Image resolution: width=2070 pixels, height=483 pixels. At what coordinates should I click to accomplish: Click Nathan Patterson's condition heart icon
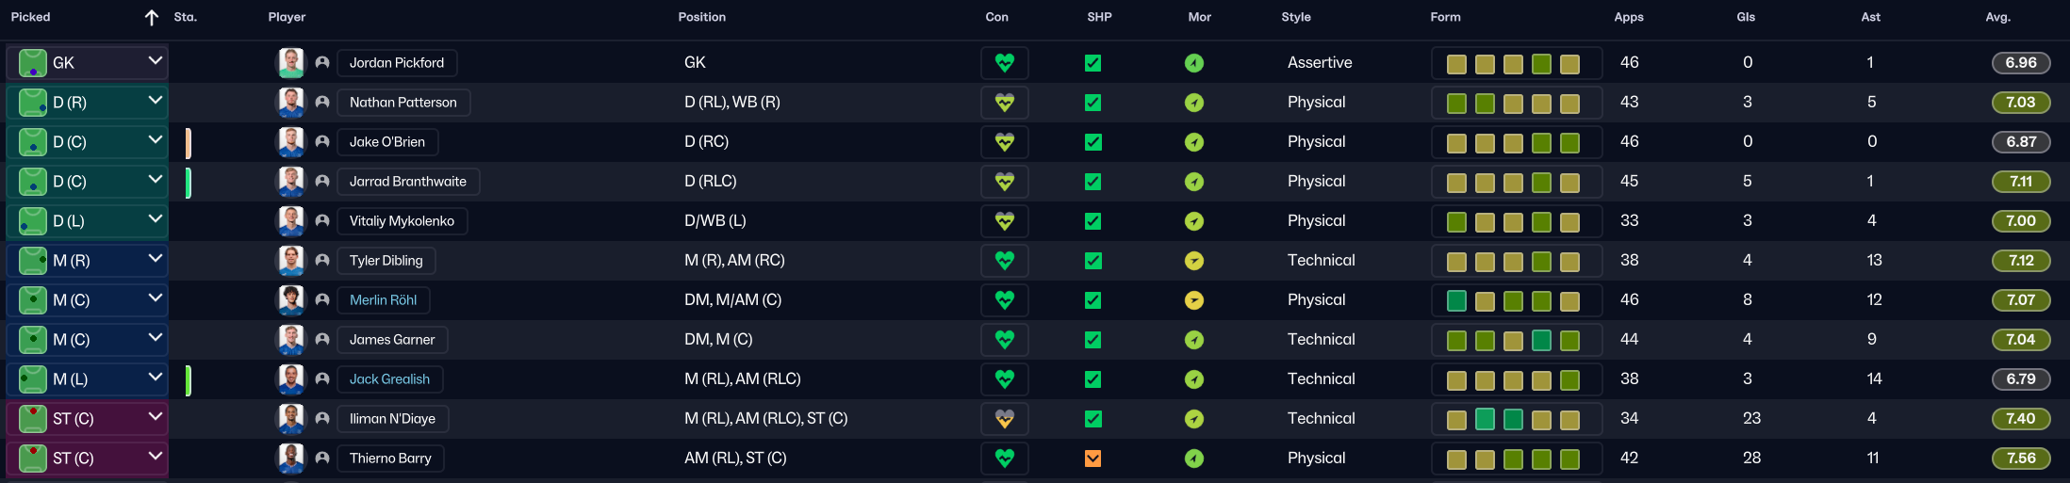pyautogui.click(x=1004, y=103)
